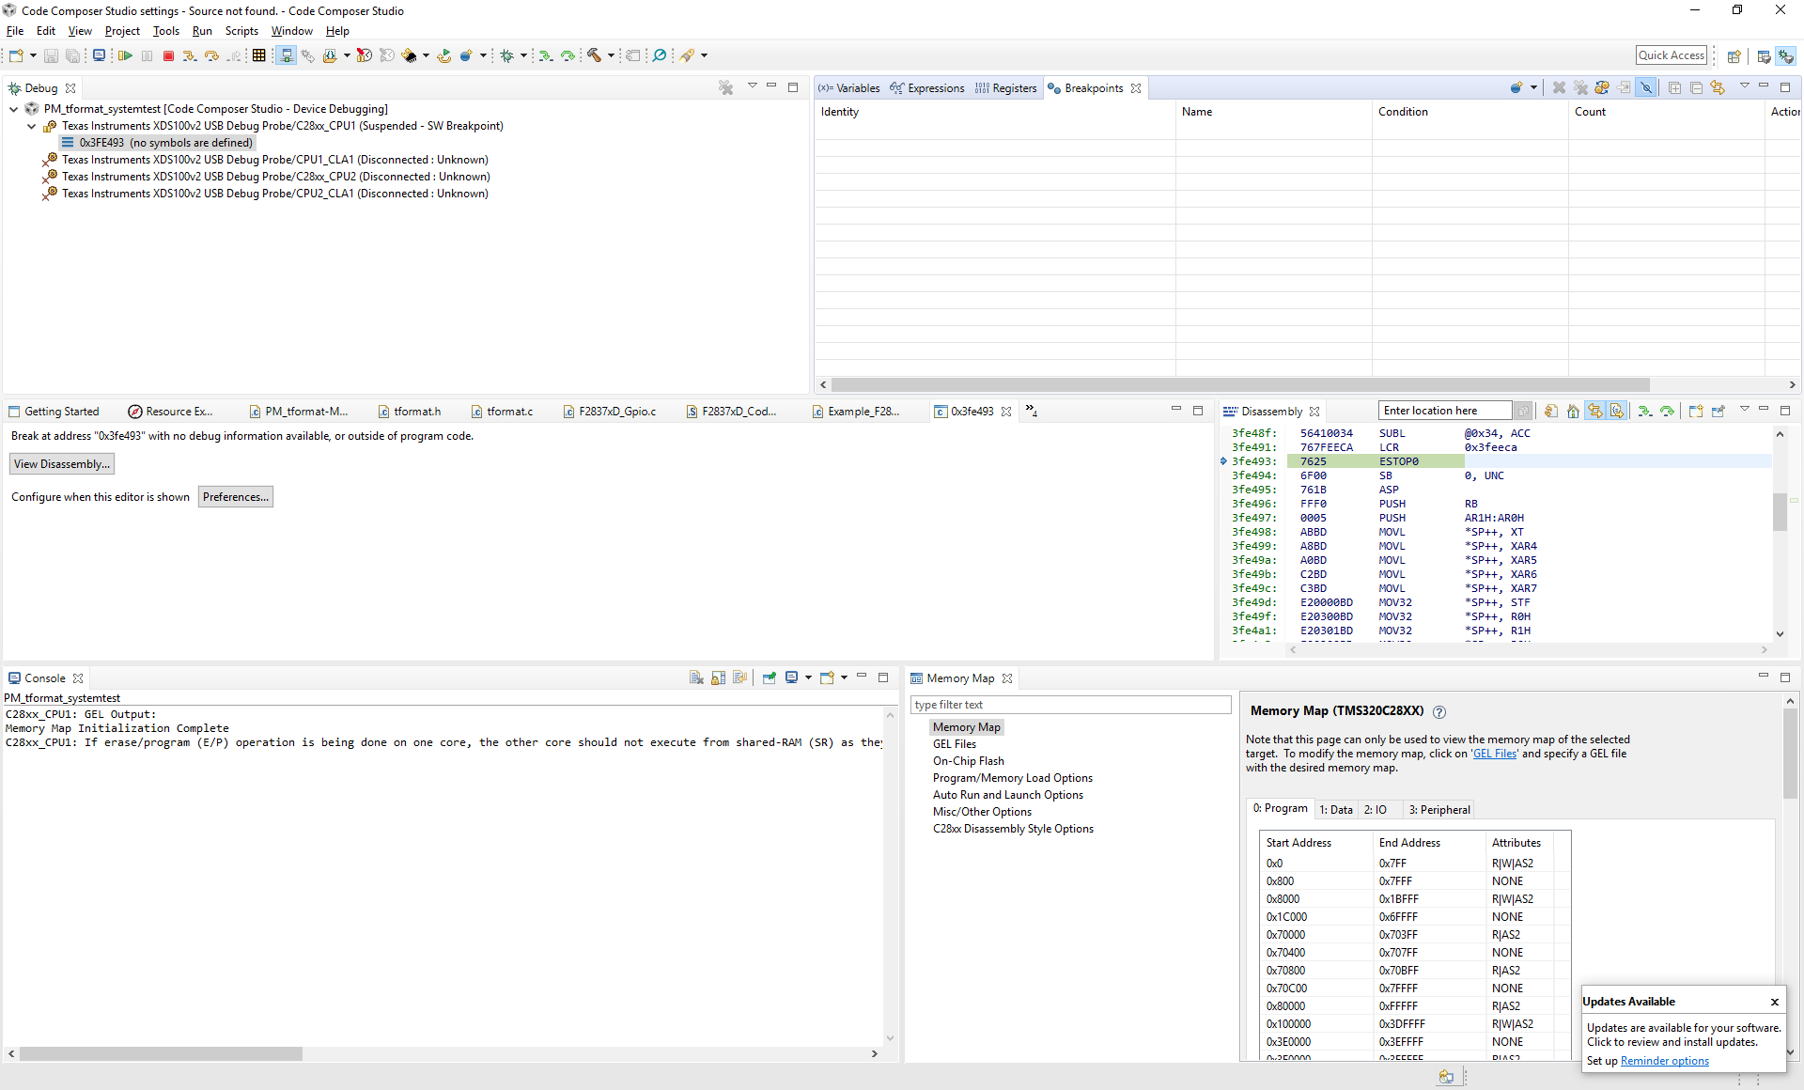The height and width of the screenshot is (1090, 1804).
Task: Click the red Terminate toolbar icon
Action: coord(168,56)
